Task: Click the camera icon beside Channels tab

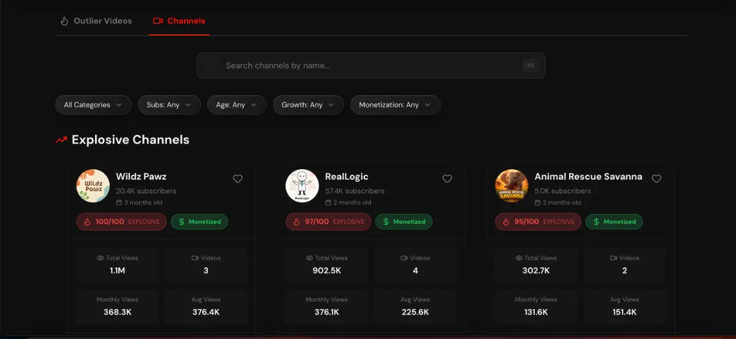Action: (x=158, y=21)
